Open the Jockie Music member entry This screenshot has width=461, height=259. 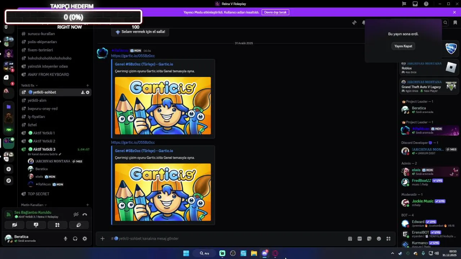(x=429, y=203)
